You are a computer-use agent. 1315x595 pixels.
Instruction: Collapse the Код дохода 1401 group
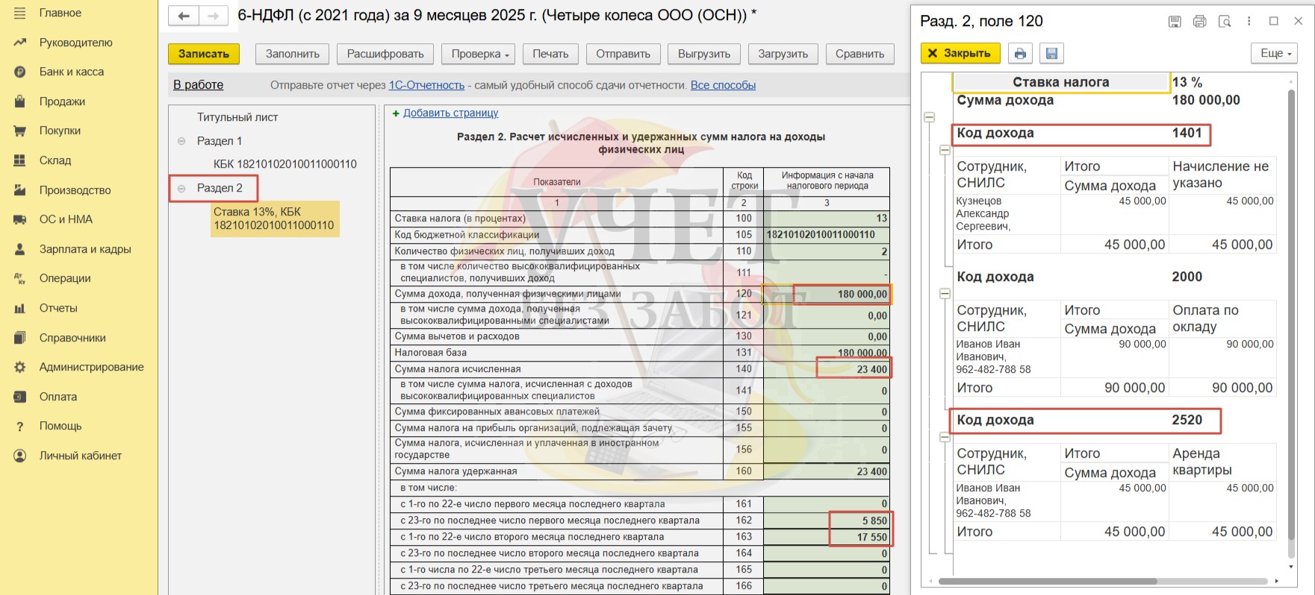945,150
